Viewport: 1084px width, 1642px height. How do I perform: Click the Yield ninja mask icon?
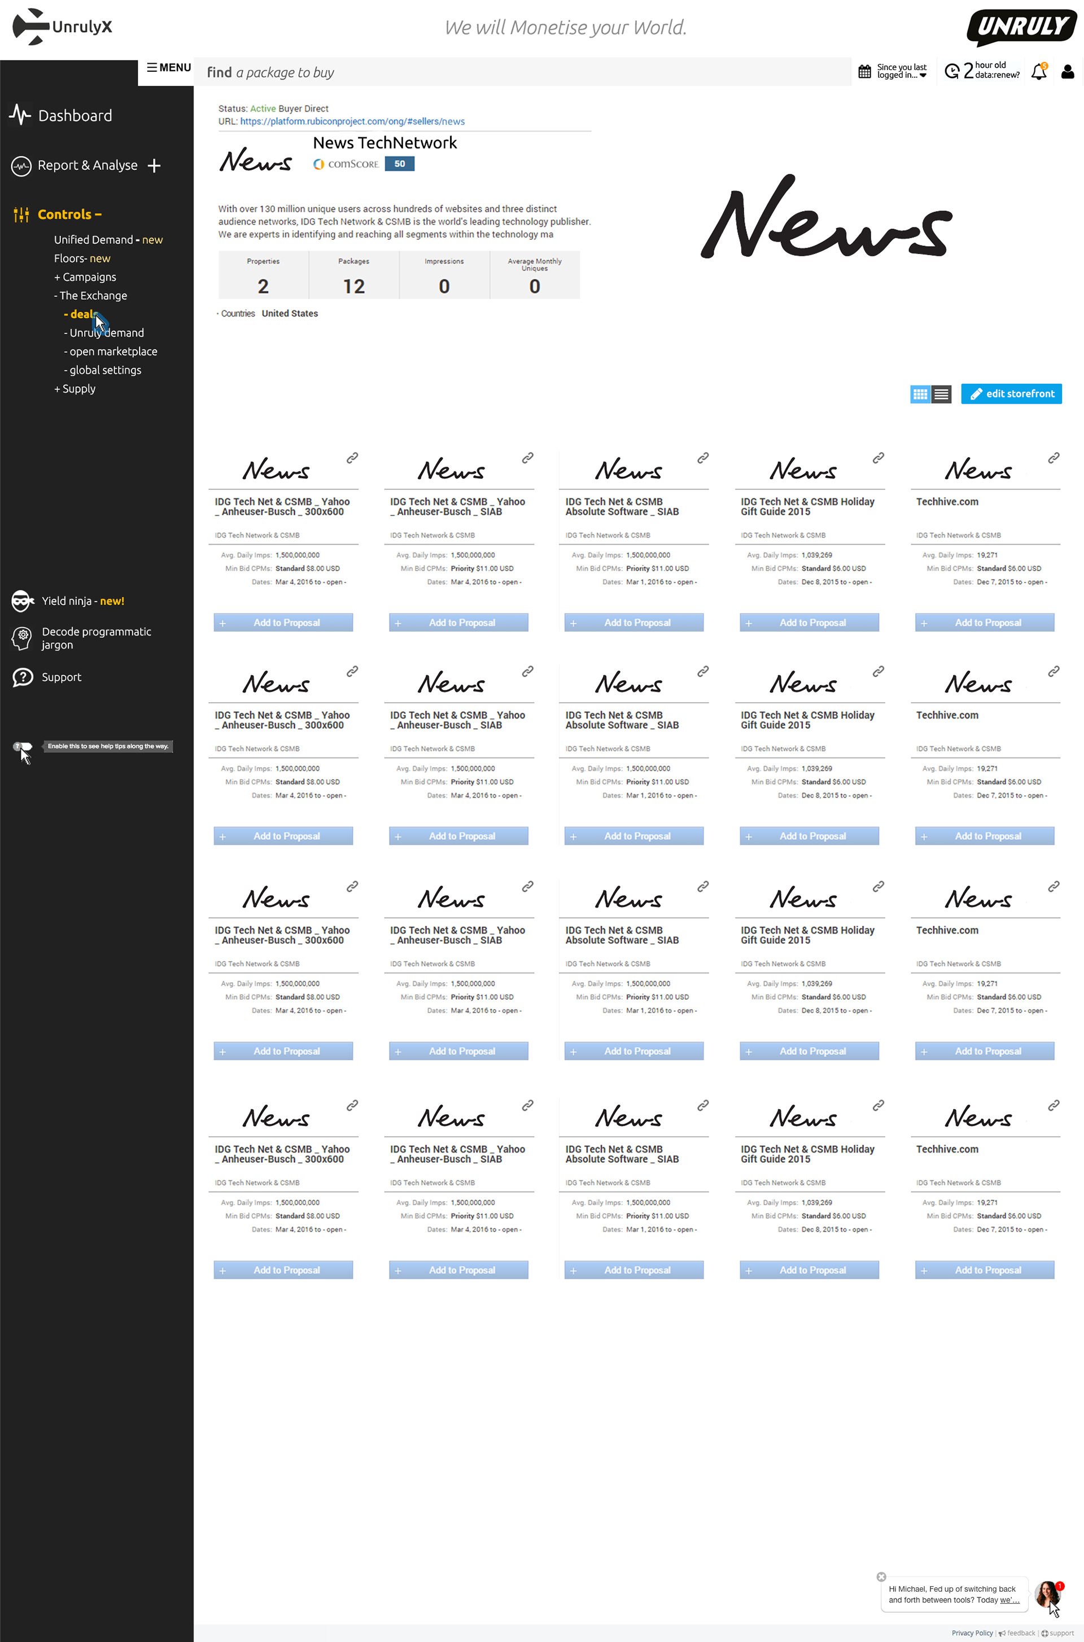(x=22, y=601)
